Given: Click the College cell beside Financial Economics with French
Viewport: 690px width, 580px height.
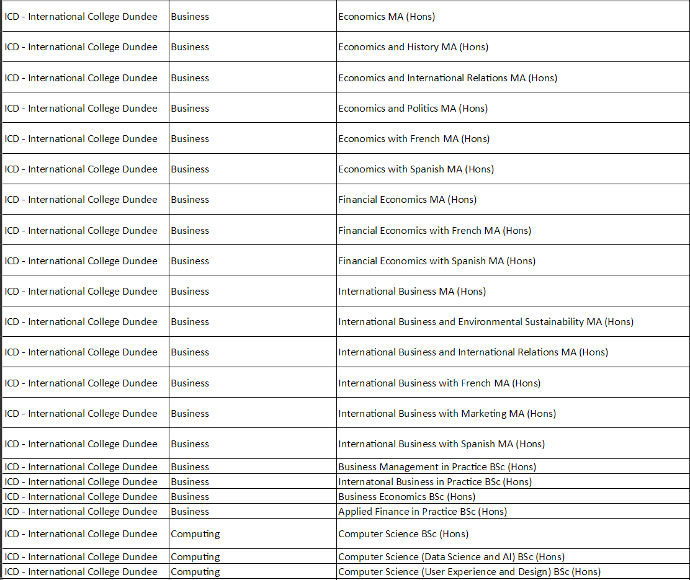Looking at the screenshot, I should point(86,230).
